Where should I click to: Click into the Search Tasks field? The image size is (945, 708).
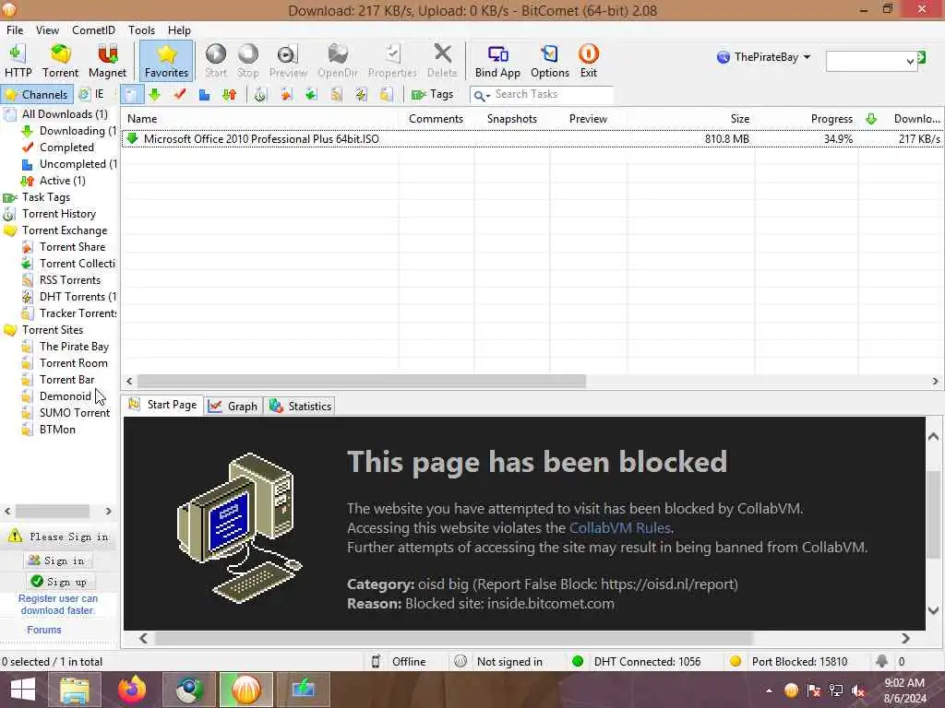(553, 95)
